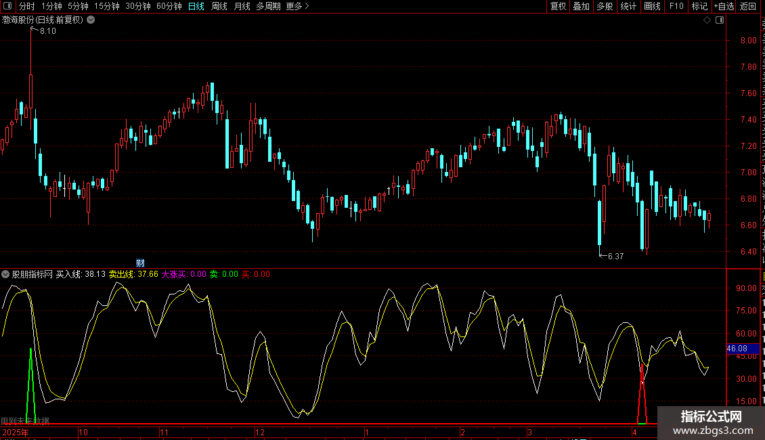Click month 11 on the timeline

click(x=164, y=432)
